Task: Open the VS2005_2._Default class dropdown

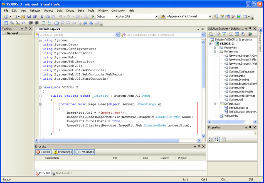Action: [117, 35]
